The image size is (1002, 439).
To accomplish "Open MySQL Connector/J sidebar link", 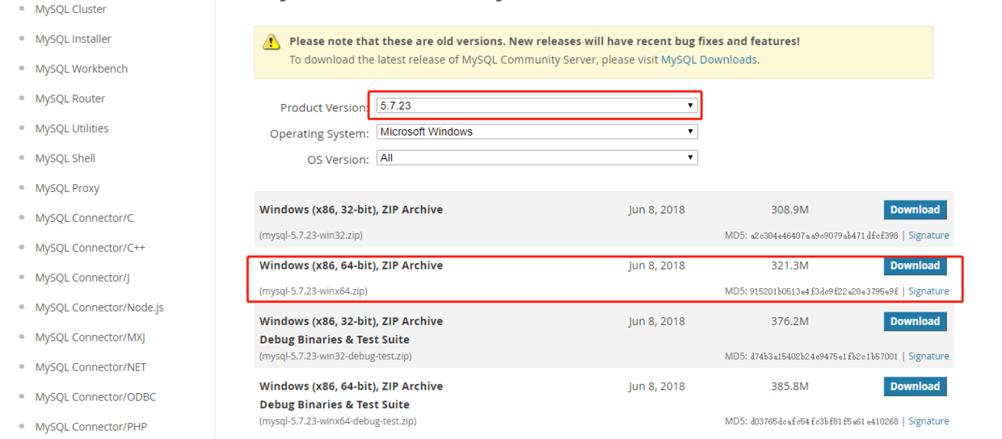I will [82, 278].
